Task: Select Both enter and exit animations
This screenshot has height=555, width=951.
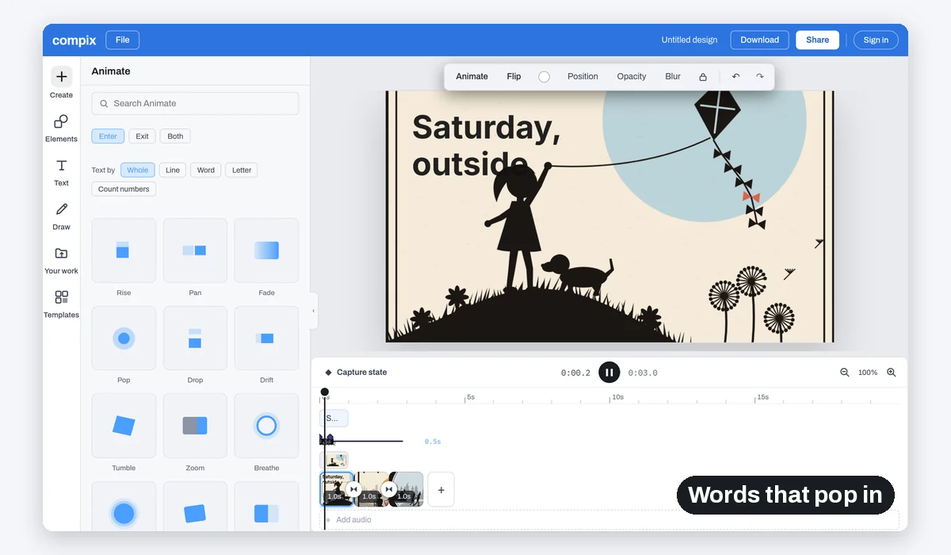Action: [175, 136]
